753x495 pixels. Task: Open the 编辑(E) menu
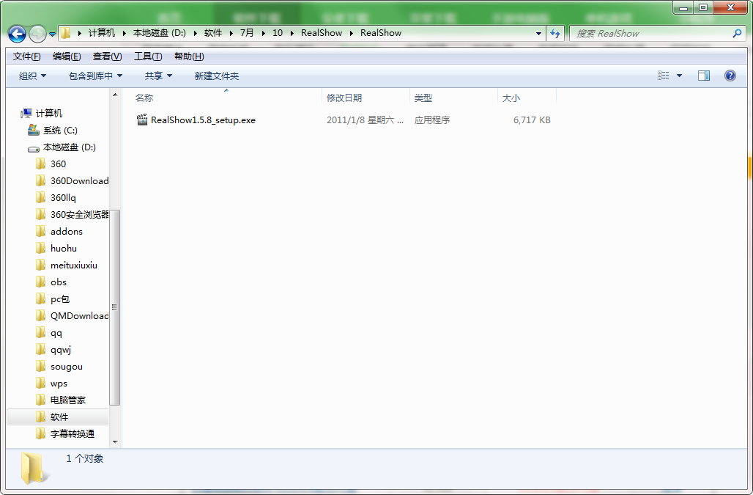[x=67, y=56]
